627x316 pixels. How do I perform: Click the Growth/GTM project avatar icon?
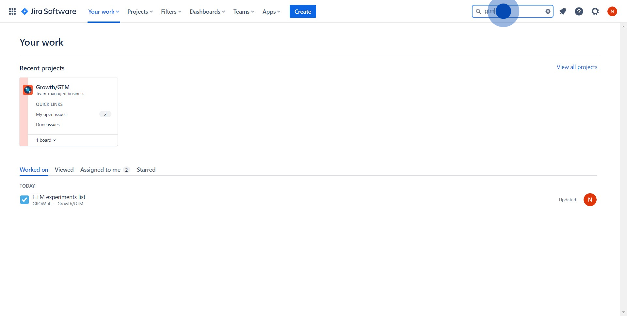click(28, 90)
